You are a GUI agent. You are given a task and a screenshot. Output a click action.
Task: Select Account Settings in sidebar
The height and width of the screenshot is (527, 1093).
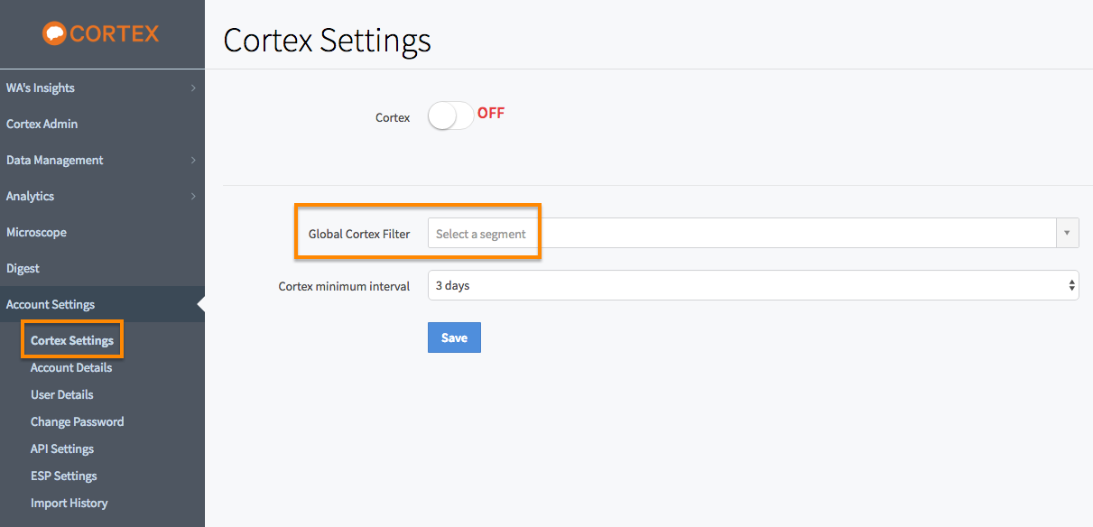51,304
